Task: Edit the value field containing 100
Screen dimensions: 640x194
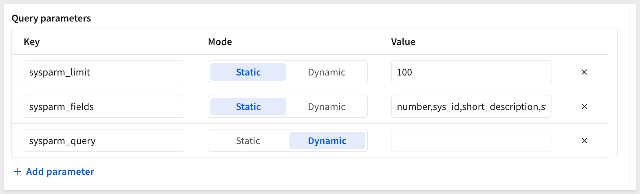Action: (471, 72)
